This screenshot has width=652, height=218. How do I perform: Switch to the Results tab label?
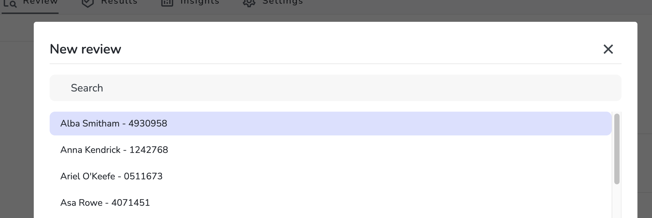[x=119, y=2]
